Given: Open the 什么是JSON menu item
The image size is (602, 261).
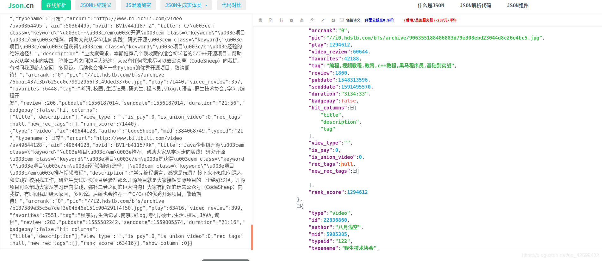Looking at the screenshot, I should point(431,5).
